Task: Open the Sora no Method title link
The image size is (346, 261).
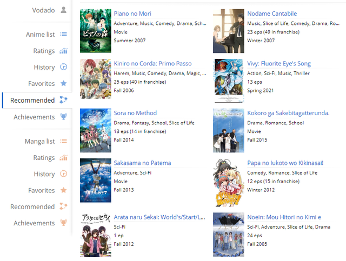Action: click(x=135, y=113)
